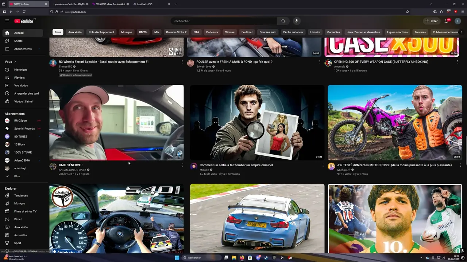Select the Tous filter chip
The height and width of the screenshot is (262, 467).
[58, 32]
